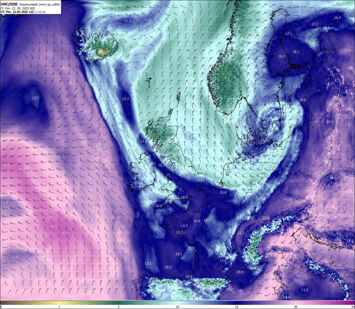
Task: Click the 19.9 value over France
Action: tap(196, 221)
